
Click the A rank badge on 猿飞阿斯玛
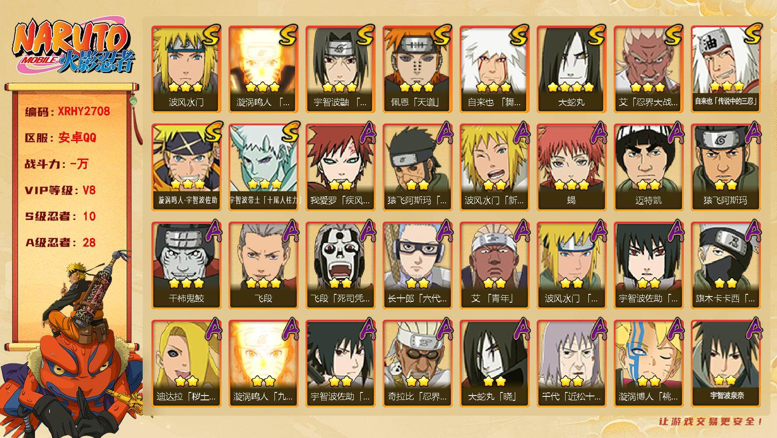click(x=752, y=132)
